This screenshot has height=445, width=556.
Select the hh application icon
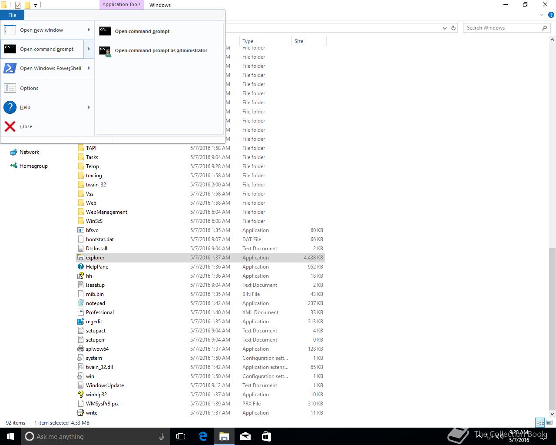[81, 276]
